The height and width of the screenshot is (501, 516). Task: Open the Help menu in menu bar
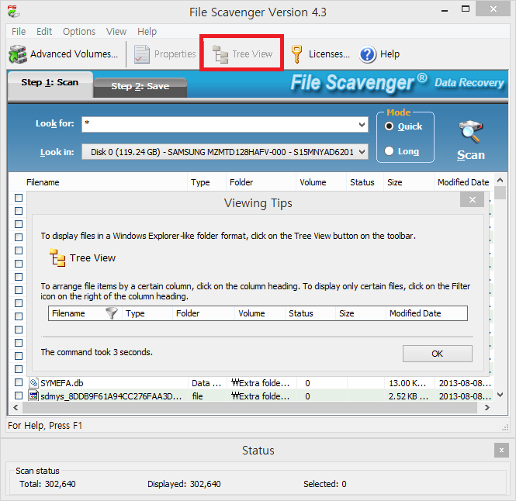click(x=147, y=32)
